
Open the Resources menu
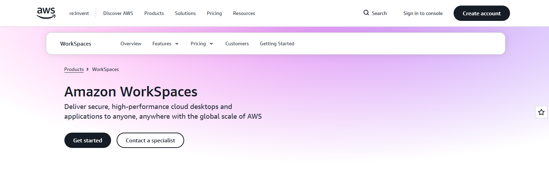244,13
